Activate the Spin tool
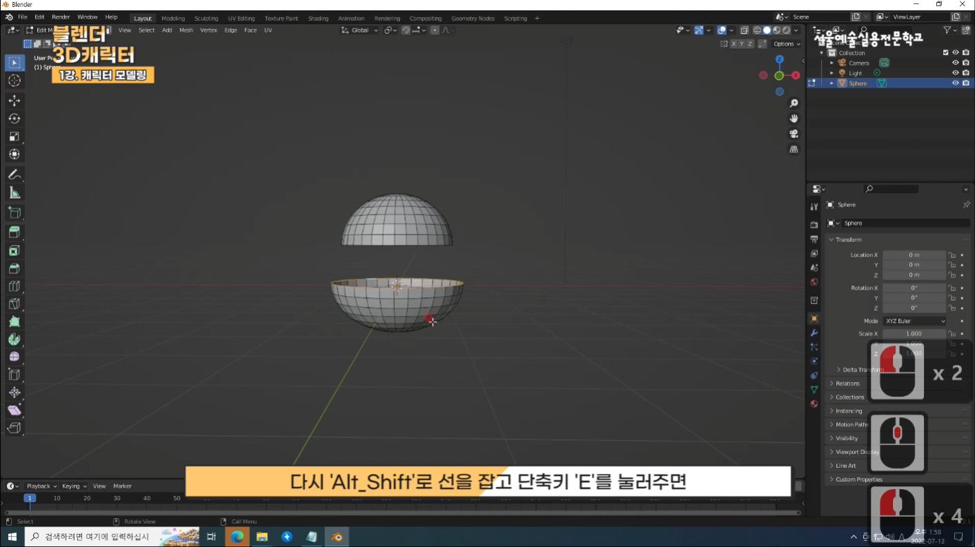Viewport: 975px width, 547px height. [14, 339]
